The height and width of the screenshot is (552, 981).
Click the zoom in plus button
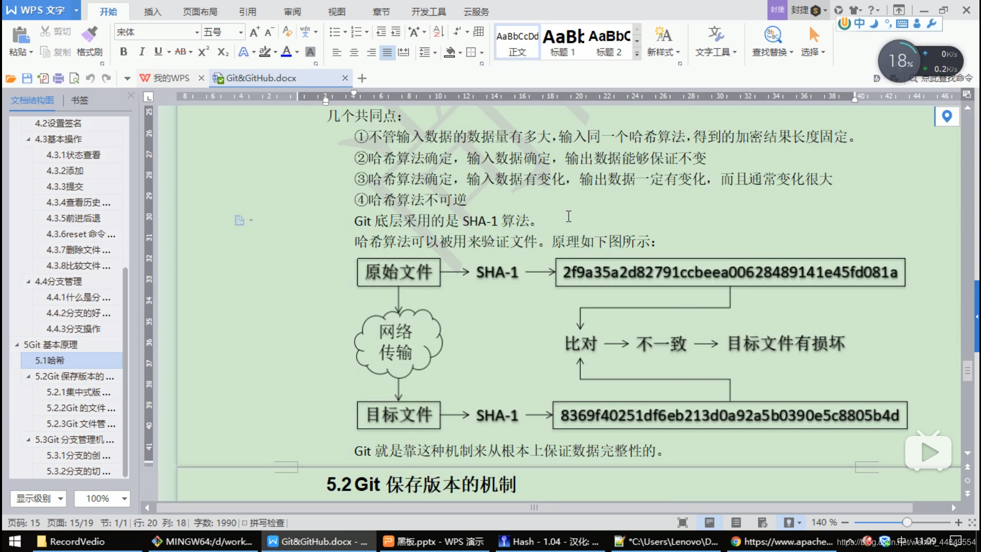pyautogui.click(x=959, y=522)
